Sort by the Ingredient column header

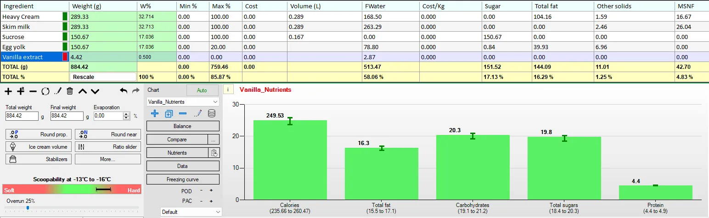coord(34,6)
